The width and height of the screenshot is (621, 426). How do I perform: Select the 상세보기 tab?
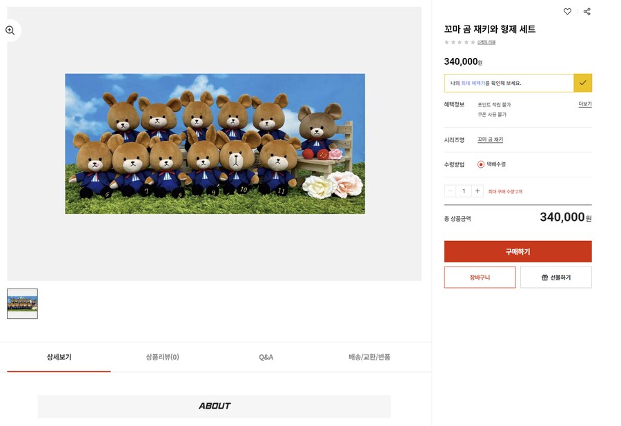pos(59,357)
